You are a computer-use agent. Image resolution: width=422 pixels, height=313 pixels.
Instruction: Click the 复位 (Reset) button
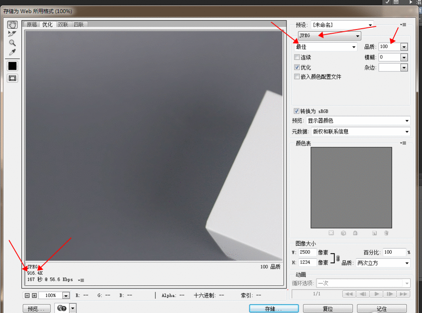coord(328,308)
